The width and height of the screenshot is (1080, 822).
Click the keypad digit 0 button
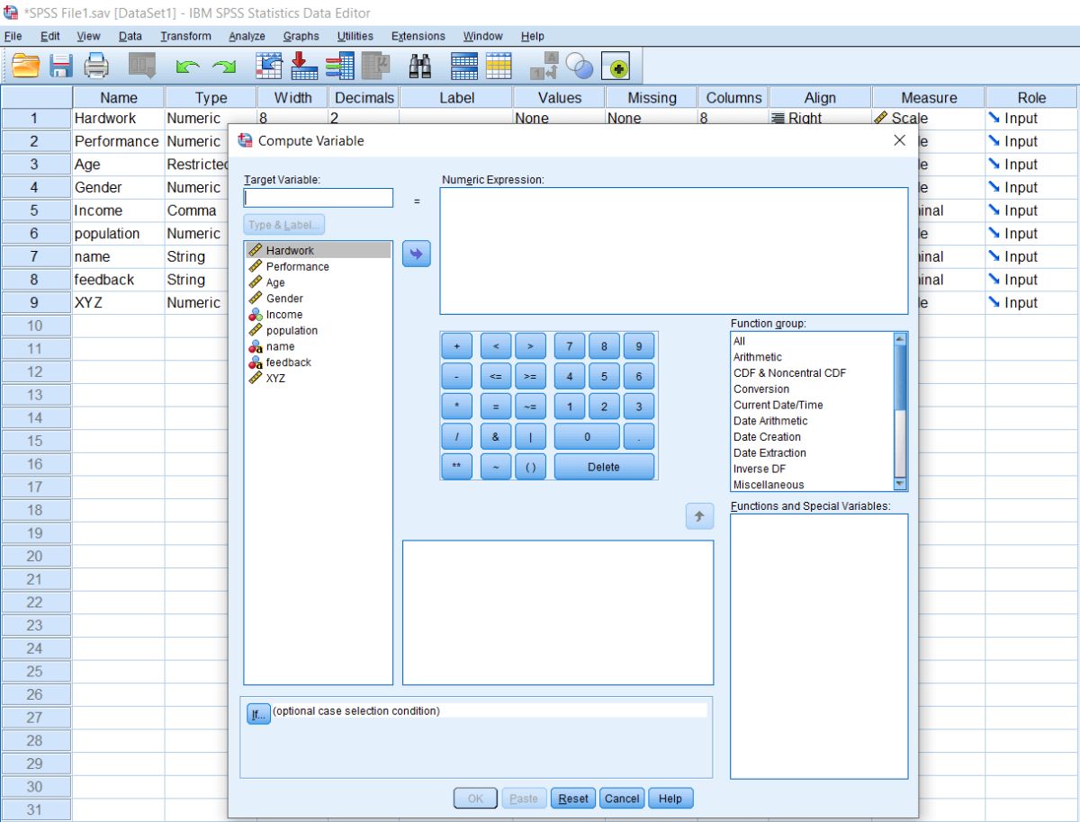pyautogui.click(x=587, y=437)
